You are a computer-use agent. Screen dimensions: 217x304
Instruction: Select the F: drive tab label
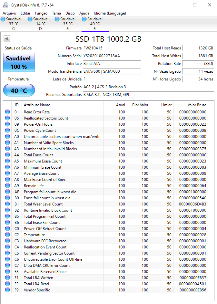(95, 29)
